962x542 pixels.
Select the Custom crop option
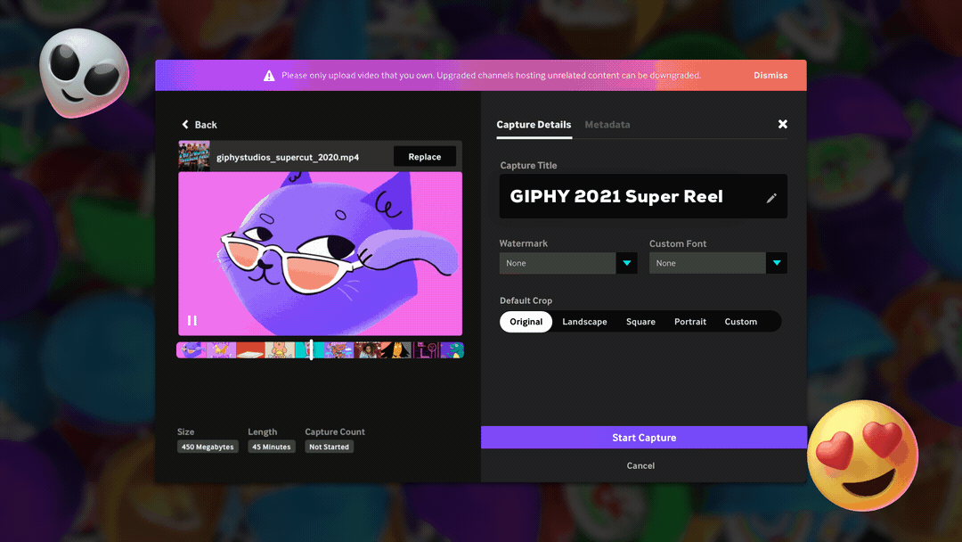pos(740,322)
